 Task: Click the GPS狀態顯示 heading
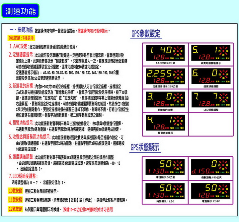point(145,147)
